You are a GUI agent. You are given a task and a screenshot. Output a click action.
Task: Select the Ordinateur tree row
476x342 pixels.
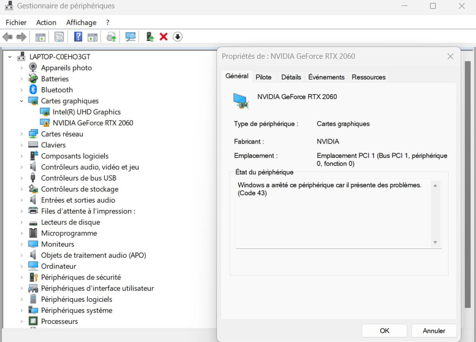click(52, 267)
